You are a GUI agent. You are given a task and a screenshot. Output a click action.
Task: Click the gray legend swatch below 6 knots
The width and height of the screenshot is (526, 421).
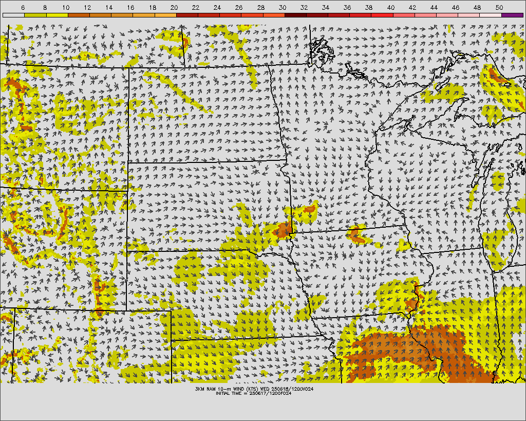point(14,15)
